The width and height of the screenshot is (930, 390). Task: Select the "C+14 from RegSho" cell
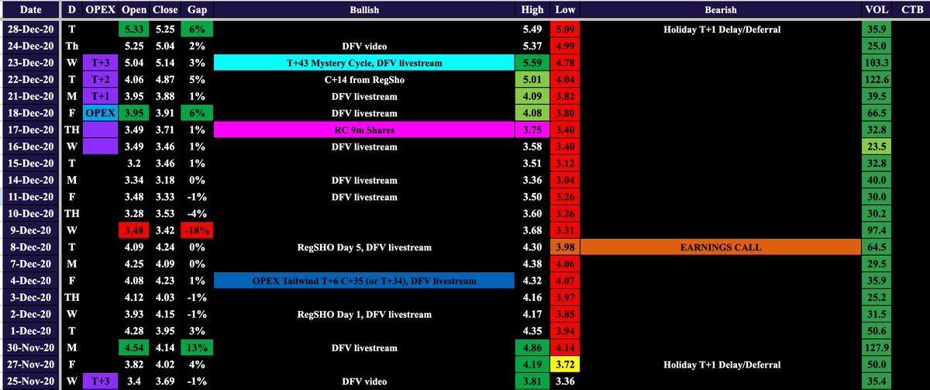[x=363, y=80]
